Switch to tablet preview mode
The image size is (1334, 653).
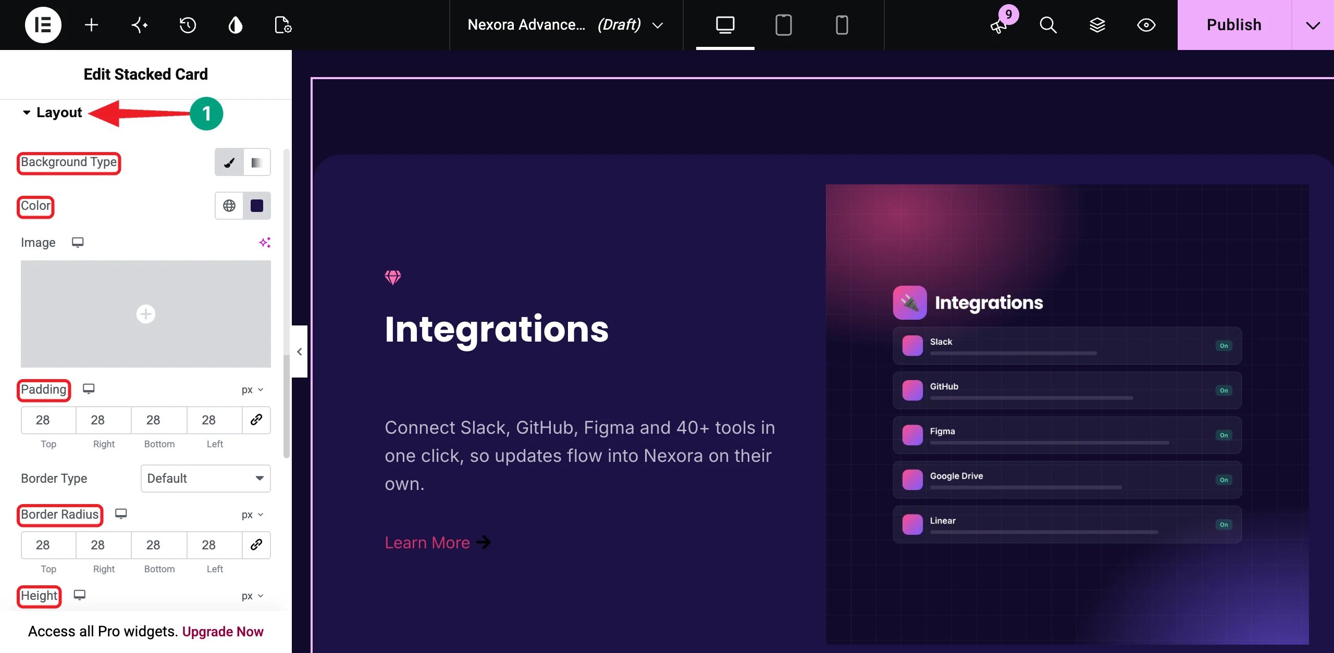click(783, 24)
